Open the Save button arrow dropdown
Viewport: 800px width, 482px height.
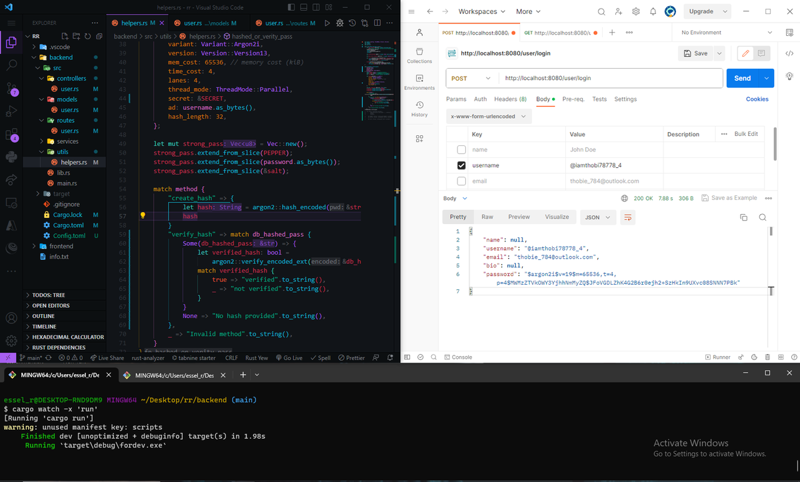click(x=719, y=53)
